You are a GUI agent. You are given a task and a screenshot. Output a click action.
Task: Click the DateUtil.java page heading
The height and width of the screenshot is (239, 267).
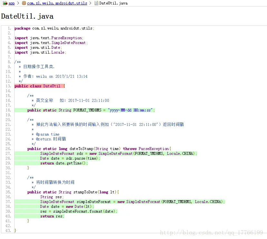(x=27, y=16)
